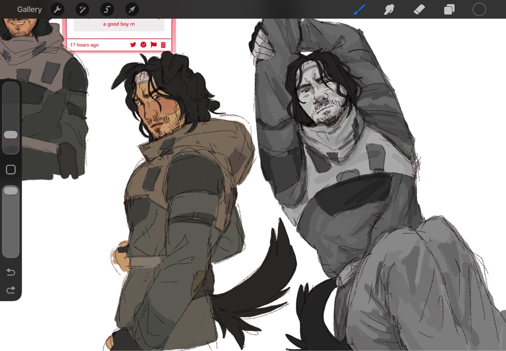The height and width of the screenshot is (351, 506).
Task: Click the brush size slider handle
Action: click(11, 135)
